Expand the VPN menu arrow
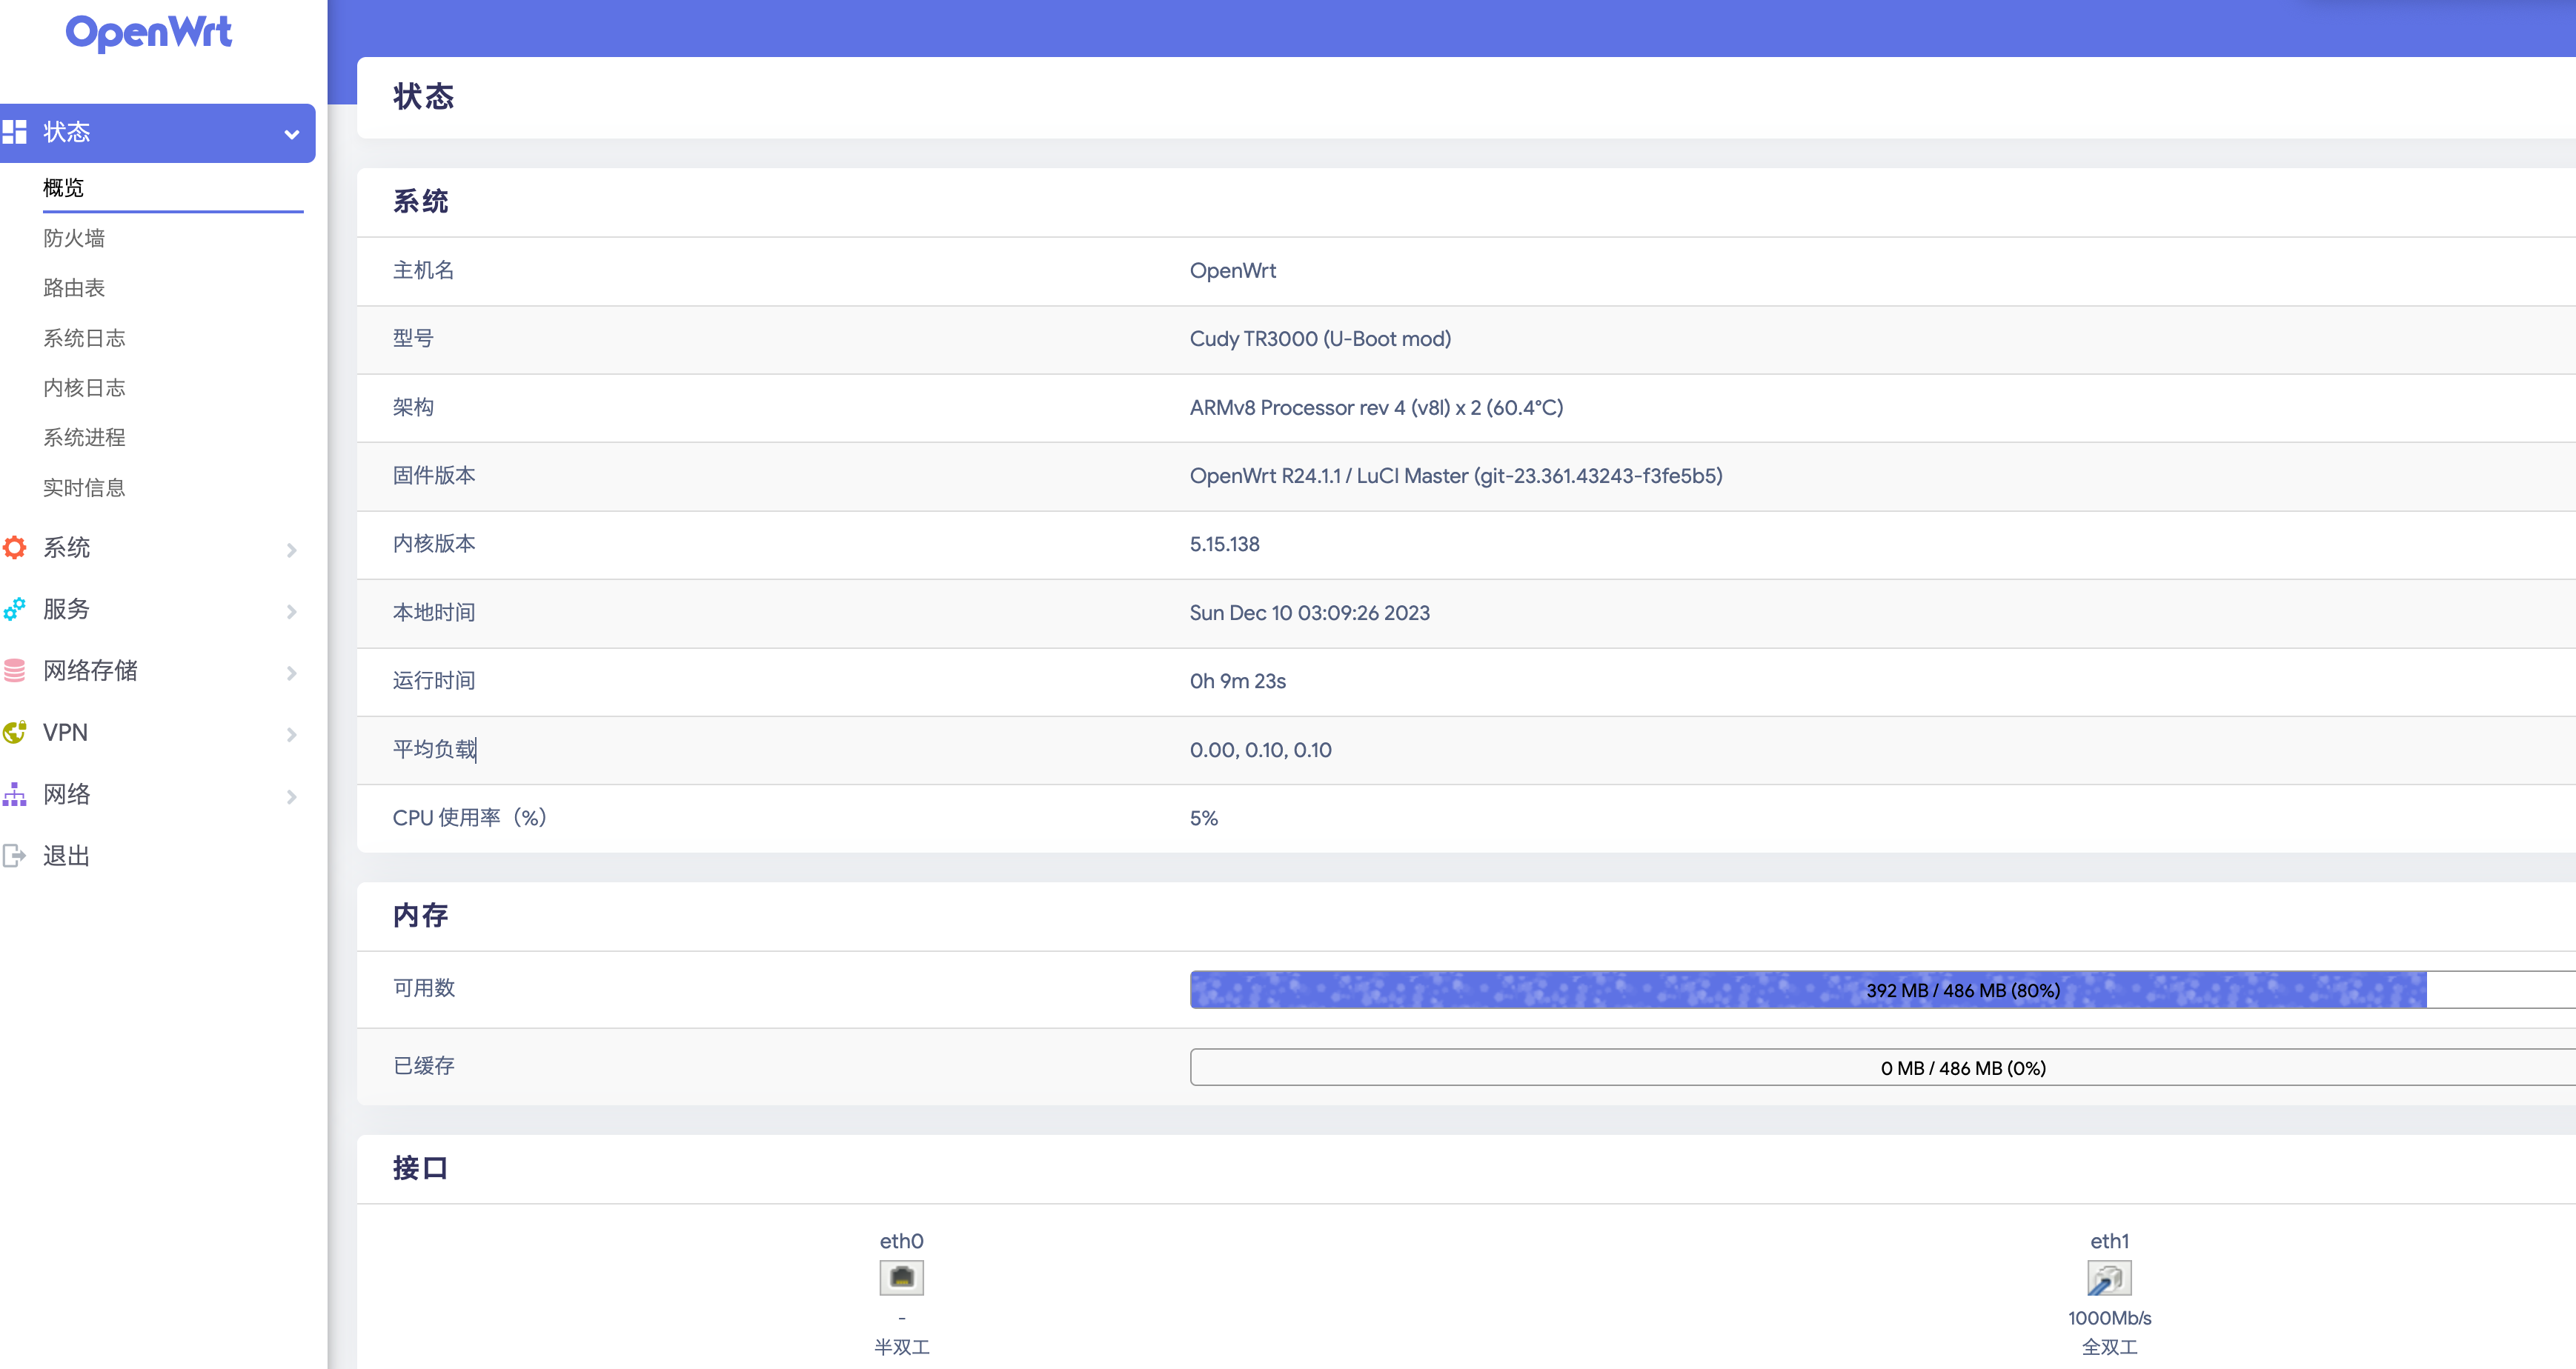Image resolution: width=2576 pixels, height=1369 pixels. (x=291, y=734)
